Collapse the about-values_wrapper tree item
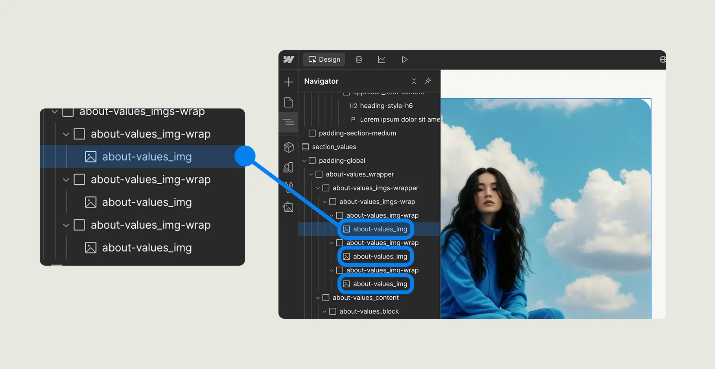715x369 pixels. (311, 174)
